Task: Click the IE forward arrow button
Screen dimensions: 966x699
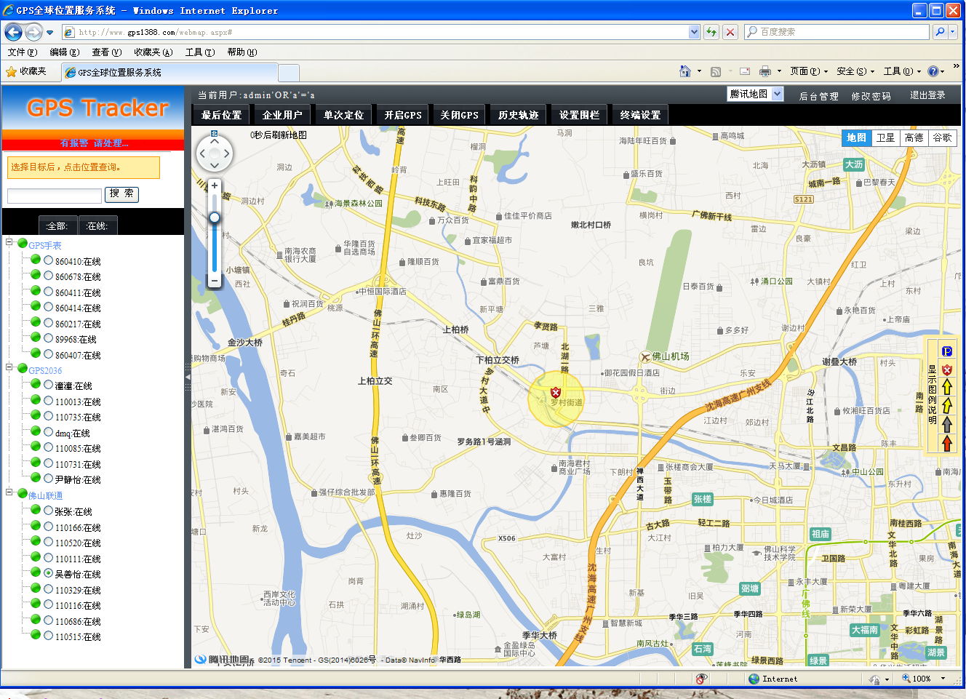Action: [x=33, y=32]
